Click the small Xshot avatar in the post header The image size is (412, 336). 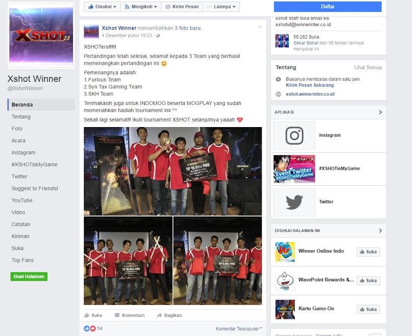(x=91, y=32)
